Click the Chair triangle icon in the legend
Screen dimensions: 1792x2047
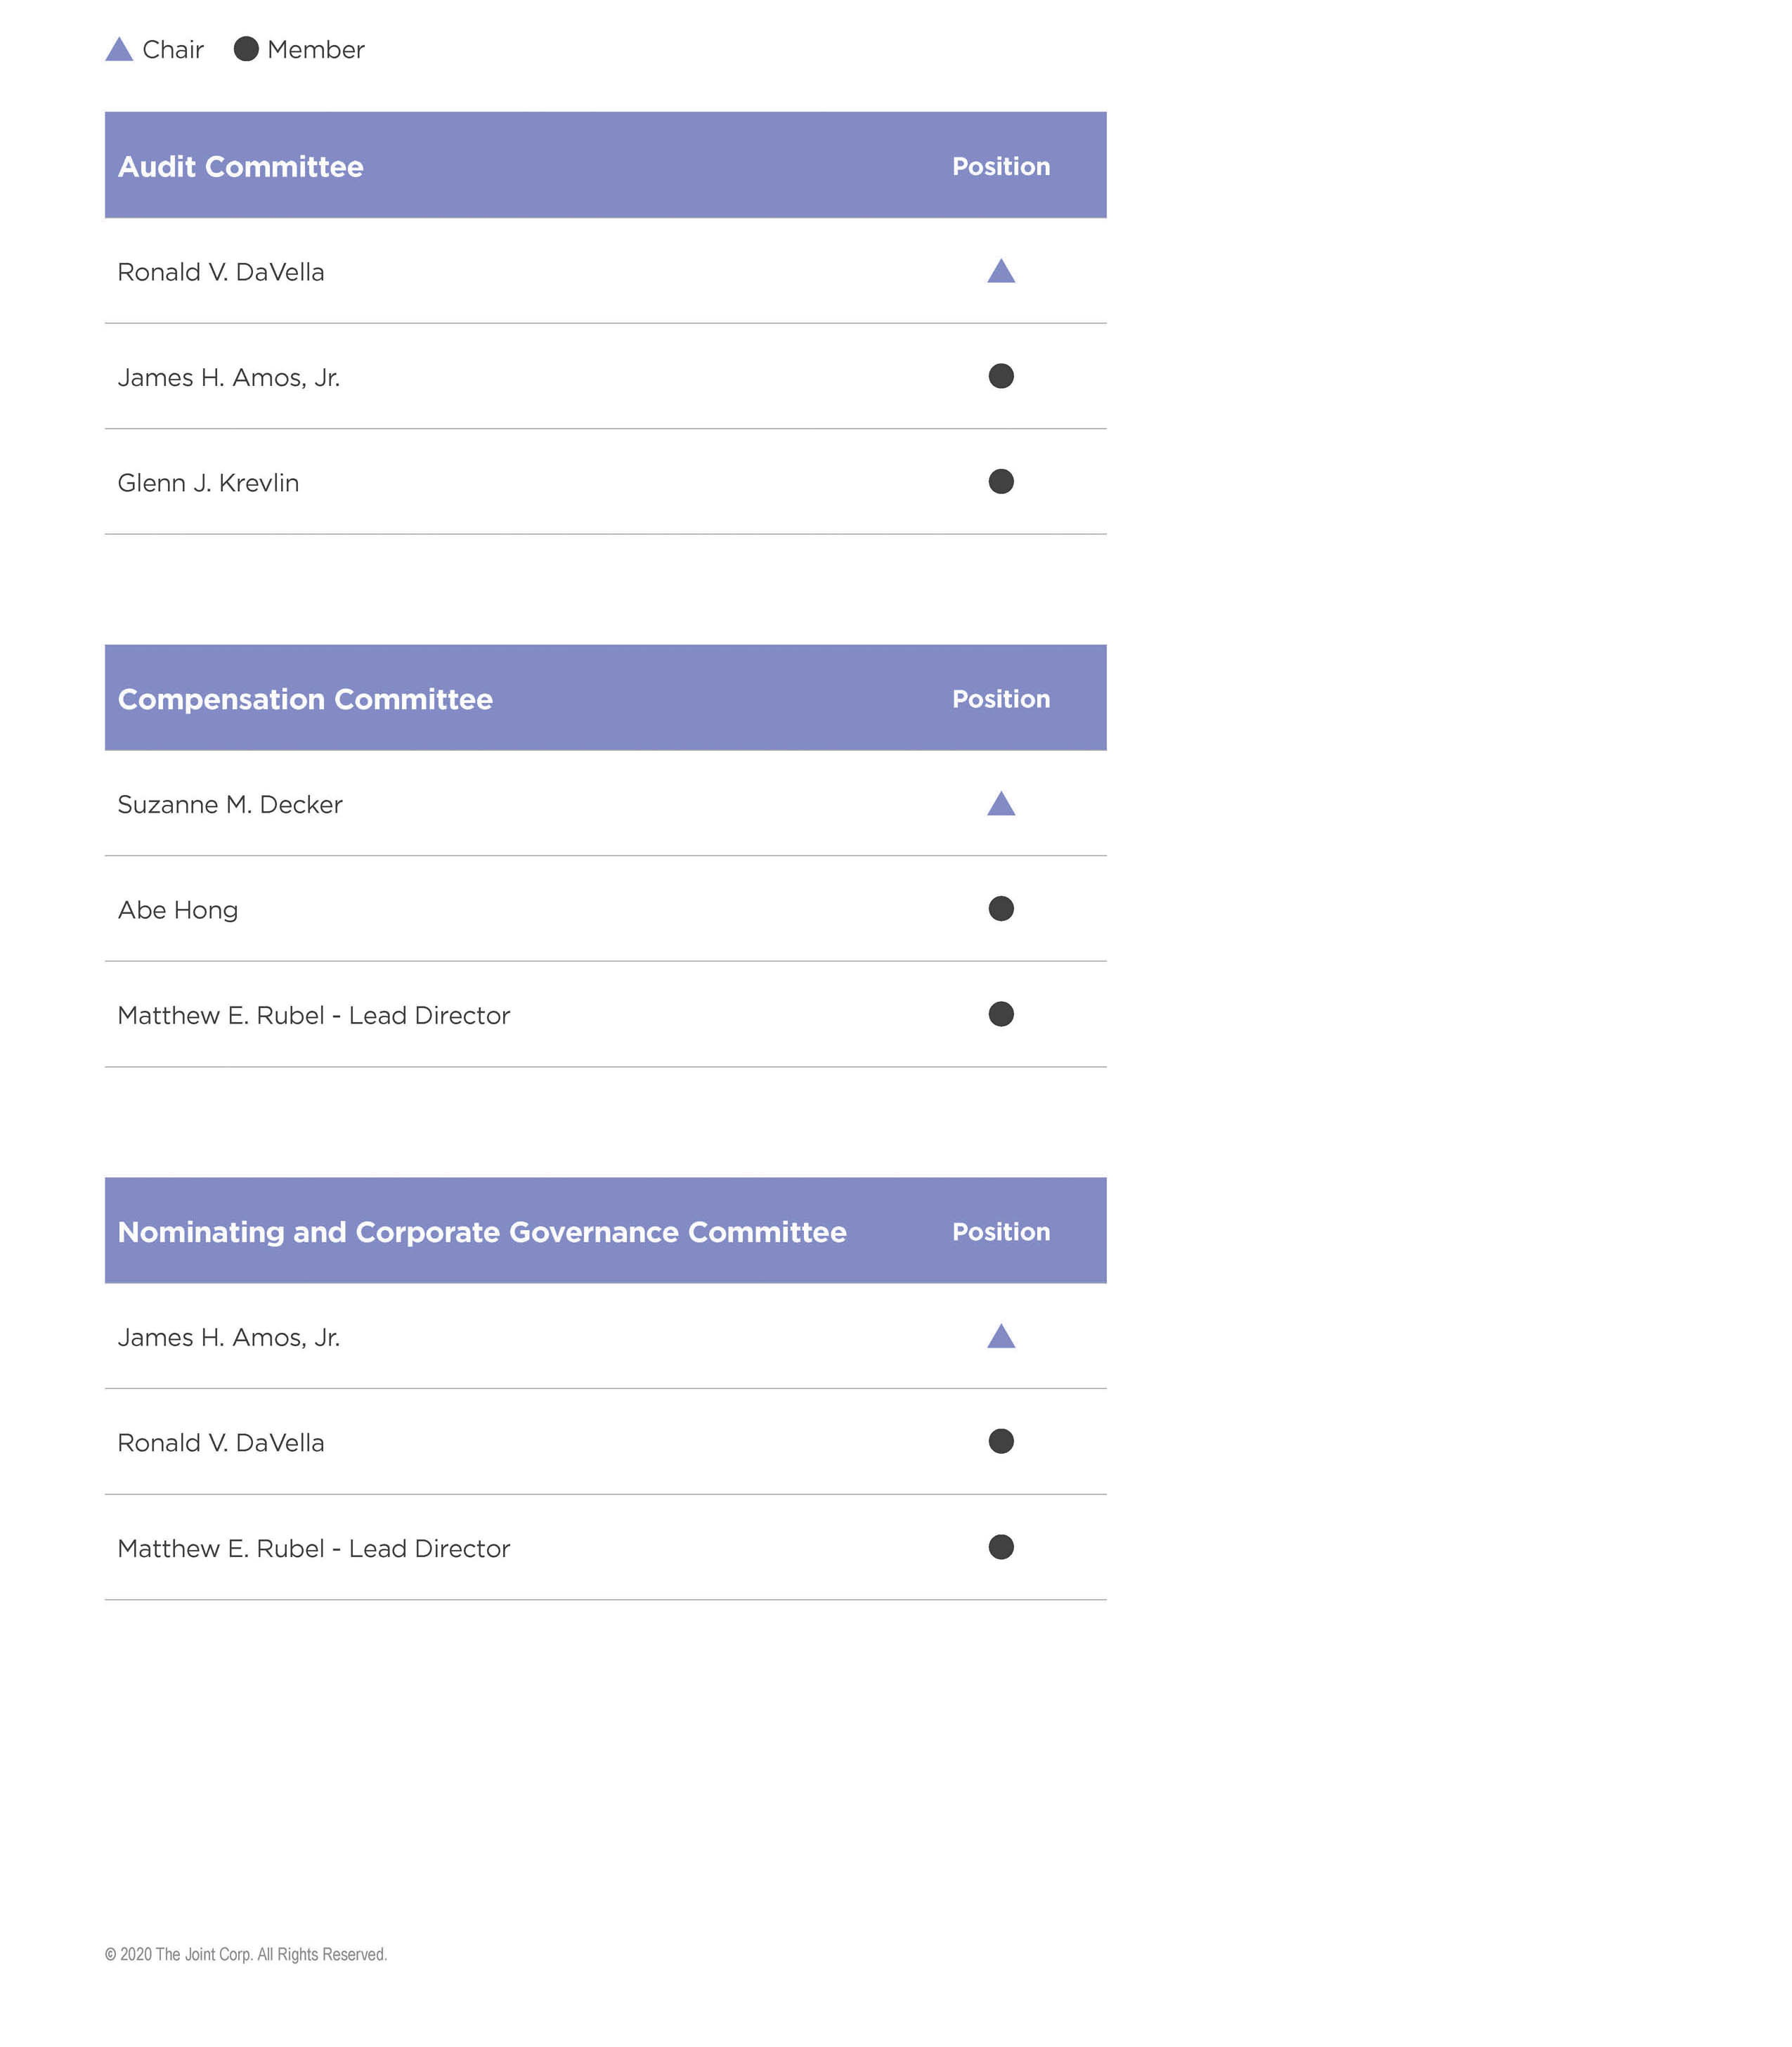(119, 50)
